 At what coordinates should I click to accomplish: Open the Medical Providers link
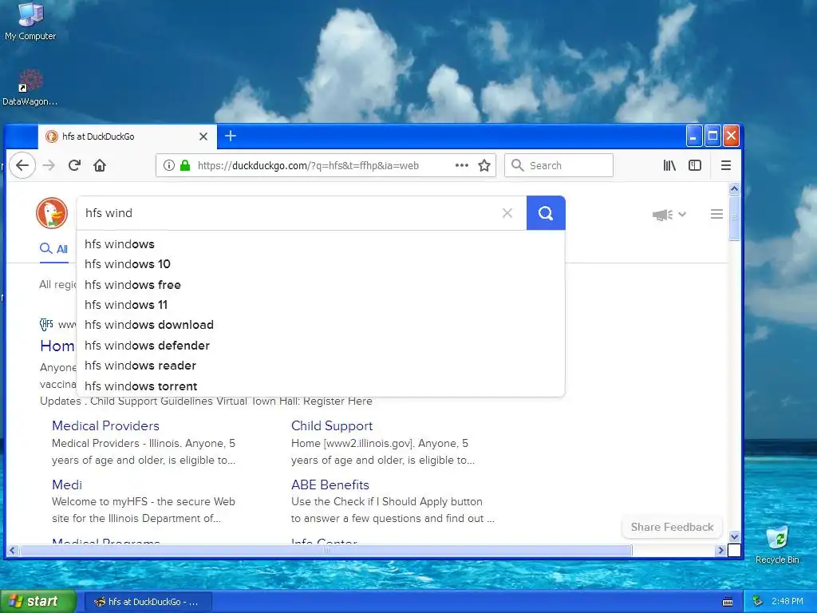tap(106, 426)
